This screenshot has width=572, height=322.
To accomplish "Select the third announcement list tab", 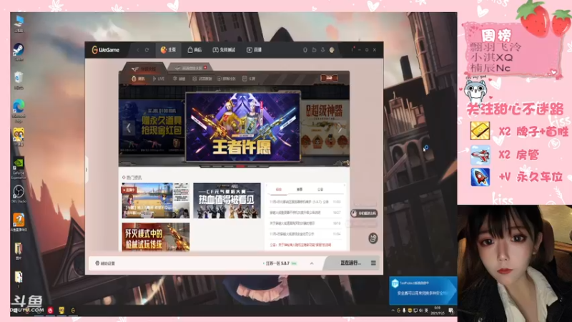I will coord(320,190).
